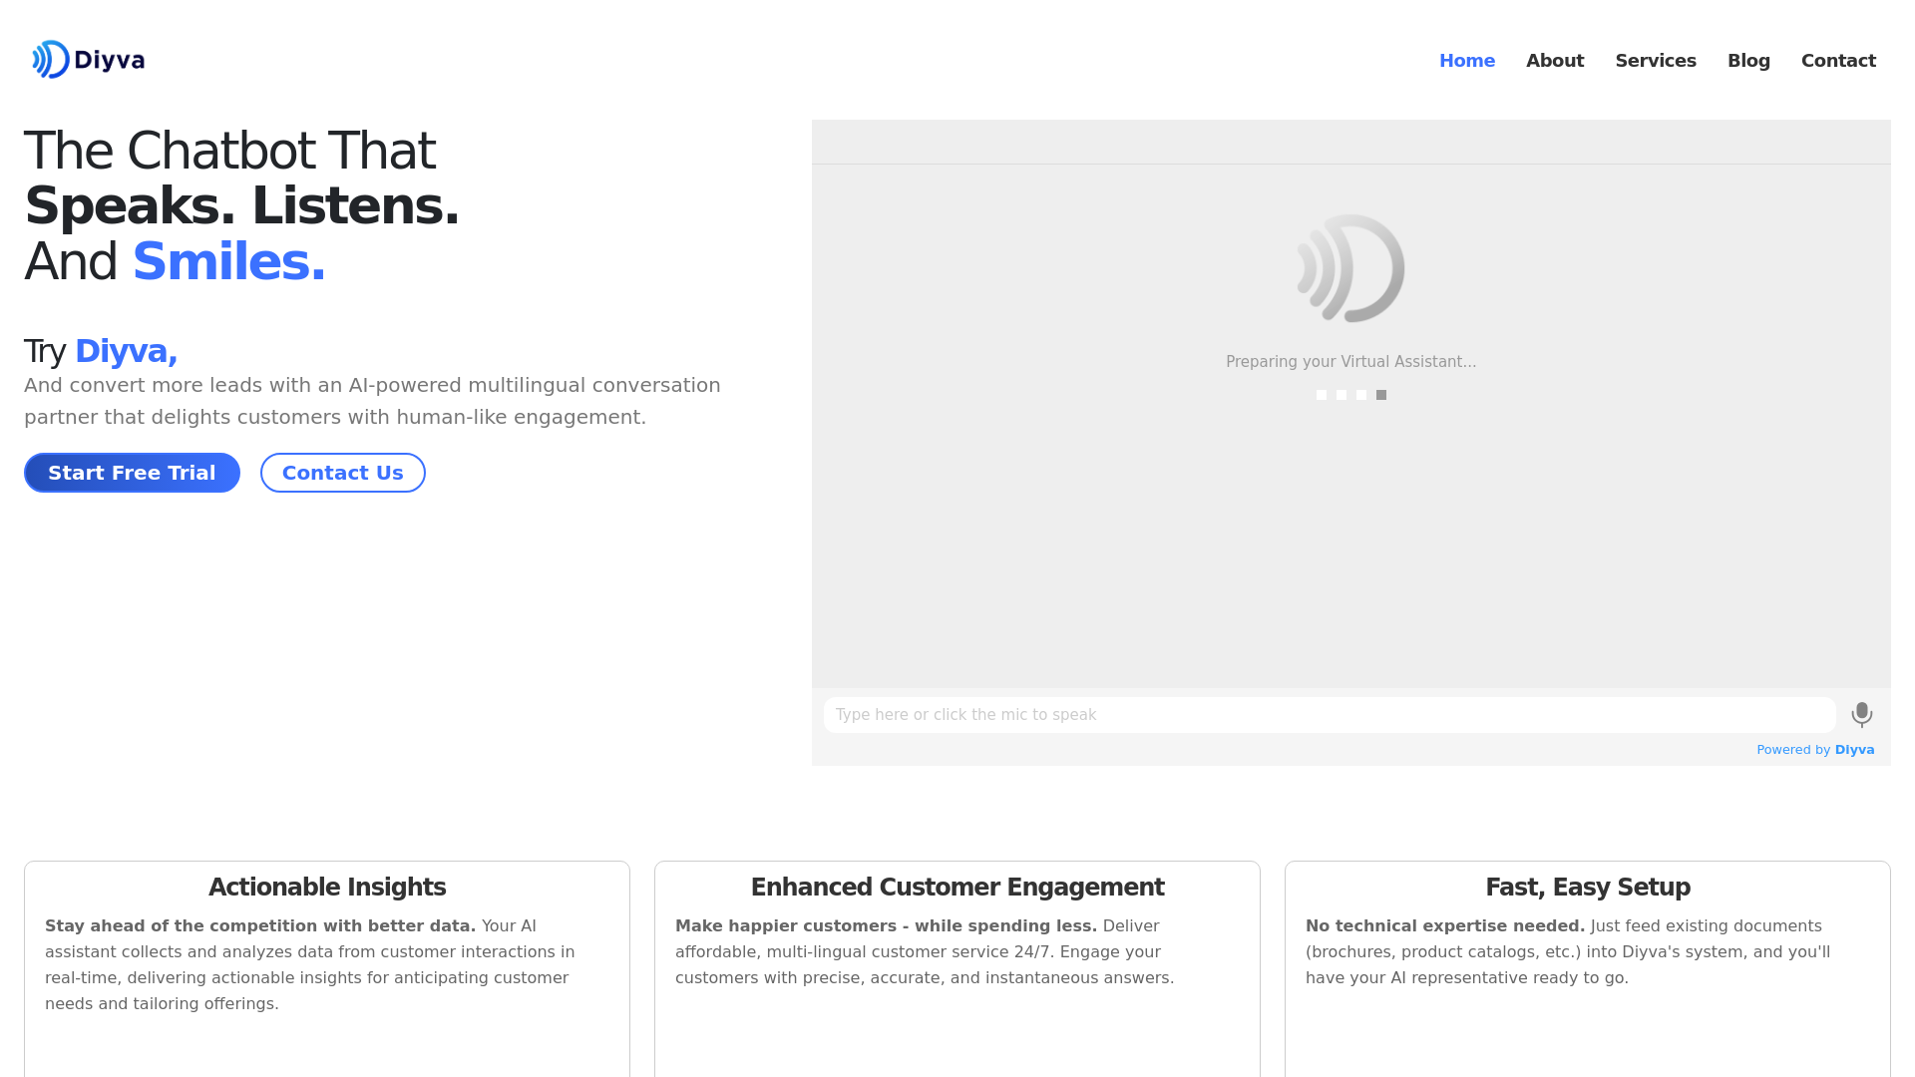Click 'Stay ahead of the competition' text
1915x1077 pixels.
pyautogui.click(x=260, y=926)
